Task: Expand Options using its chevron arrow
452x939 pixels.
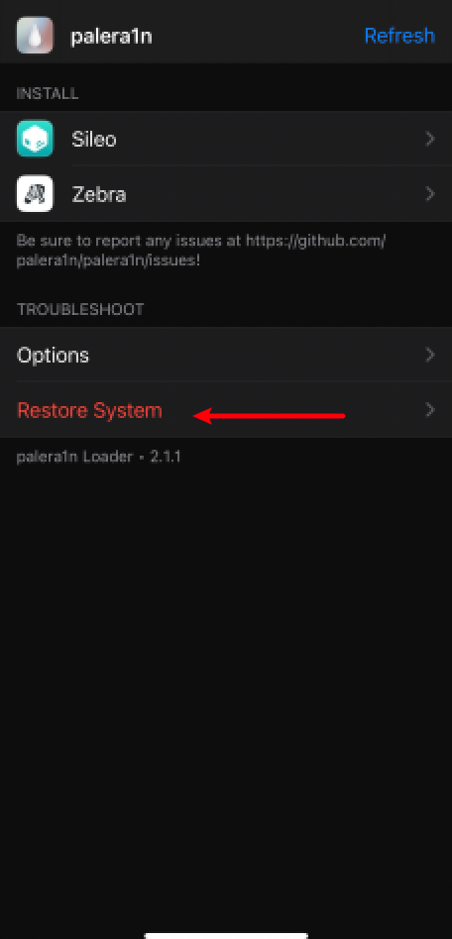Action: pos(430,356)
